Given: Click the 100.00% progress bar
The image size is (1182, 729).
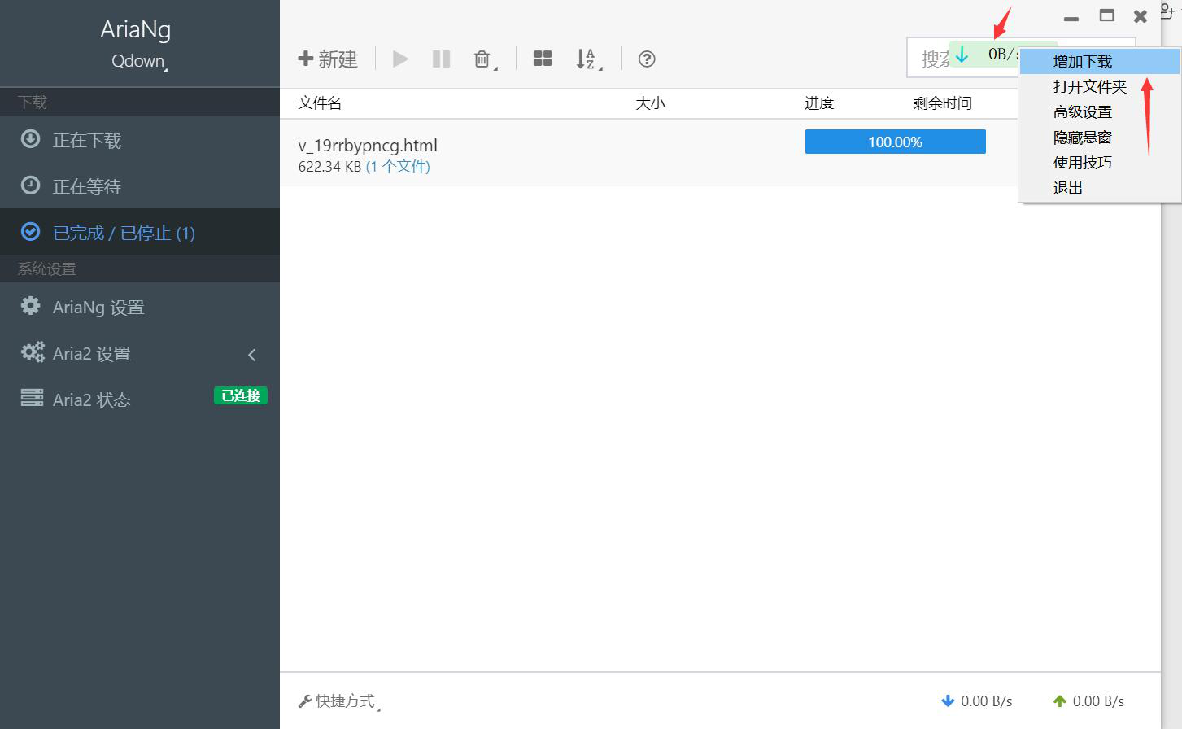Looking at the screenshot, I should pyautogui.click(x=895, y=142).
